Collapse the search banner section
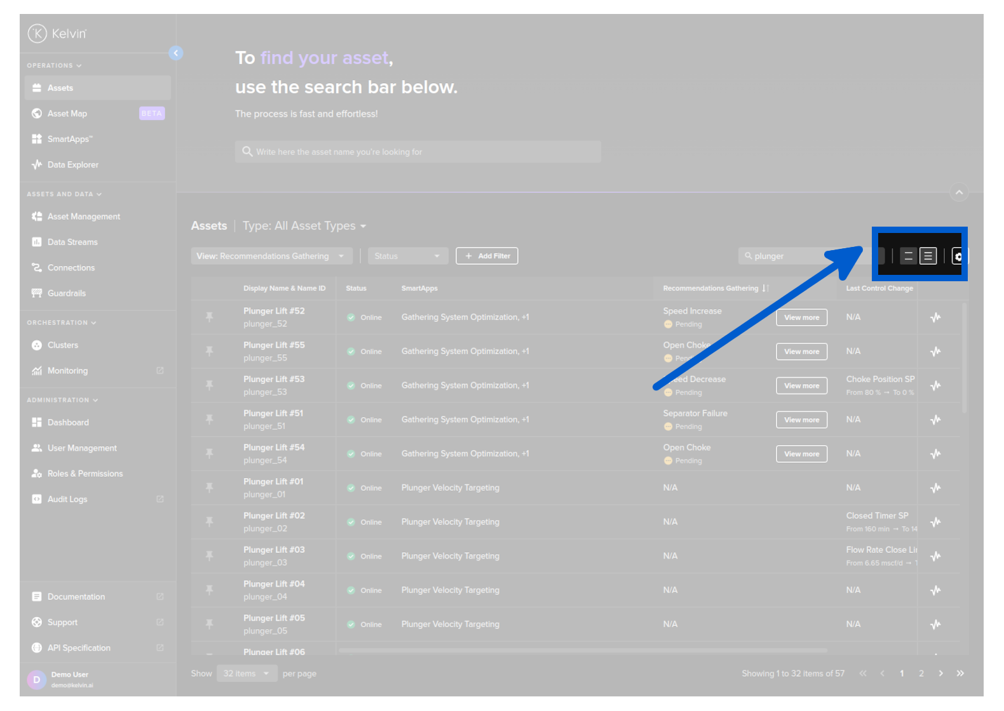The height and width of the screenshot is (711, 1004). click(959, 192)
